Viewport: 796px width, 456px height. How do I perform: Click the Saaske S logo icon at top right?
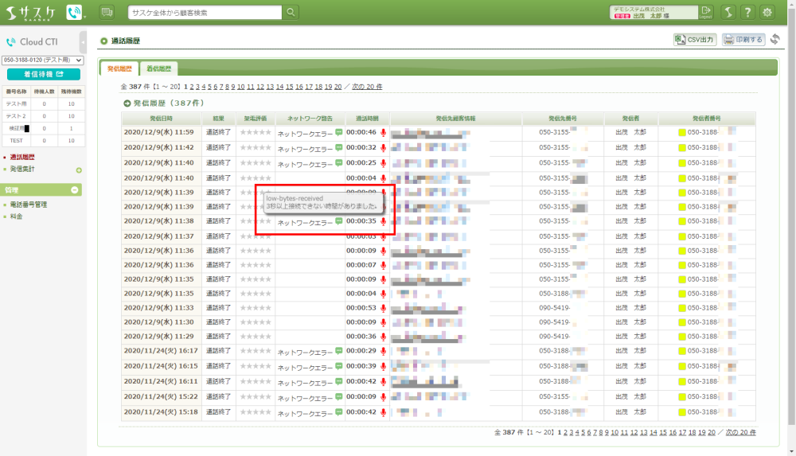click(728, 12)
